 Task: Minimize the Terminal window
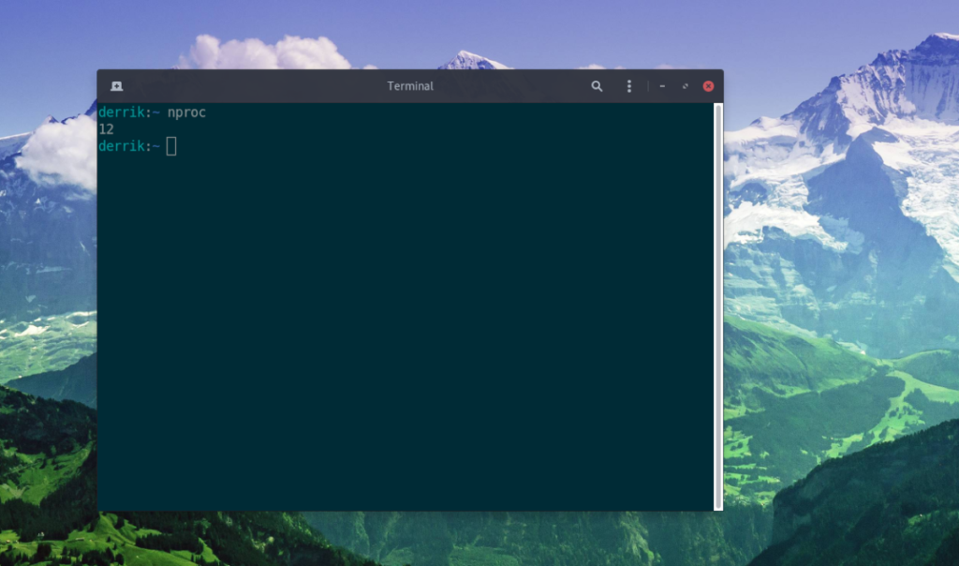(x=662, y=85)
